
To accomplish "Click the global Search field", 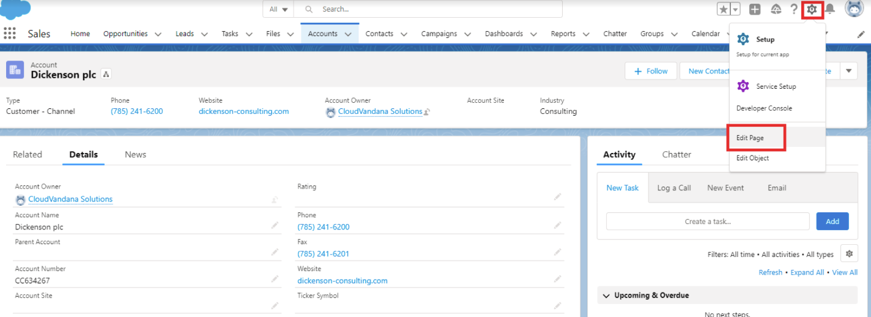I will [x=428, y=9].
